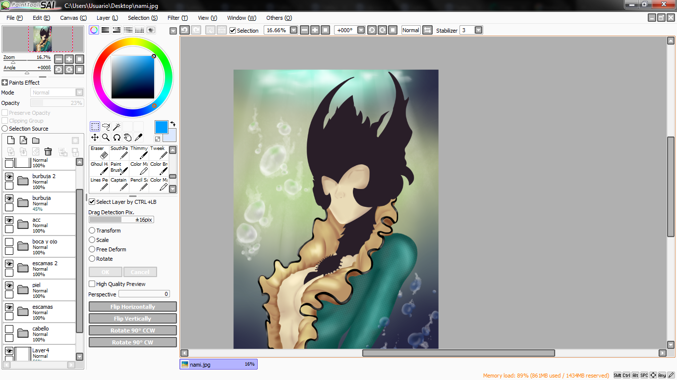Create a new normal layer
The width and height of the screenshot is (677, 380).
(11, 141)
